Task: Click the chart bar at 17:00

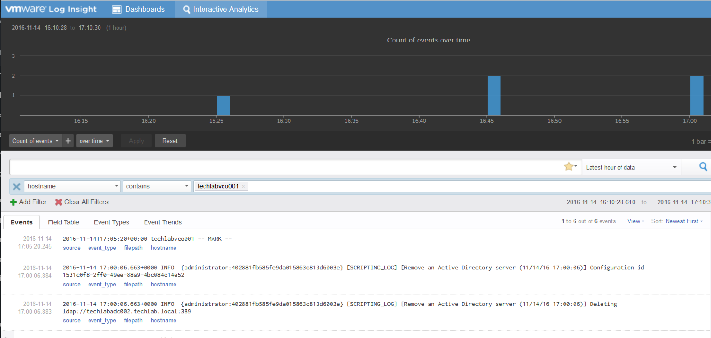Action: pos(697,96)
